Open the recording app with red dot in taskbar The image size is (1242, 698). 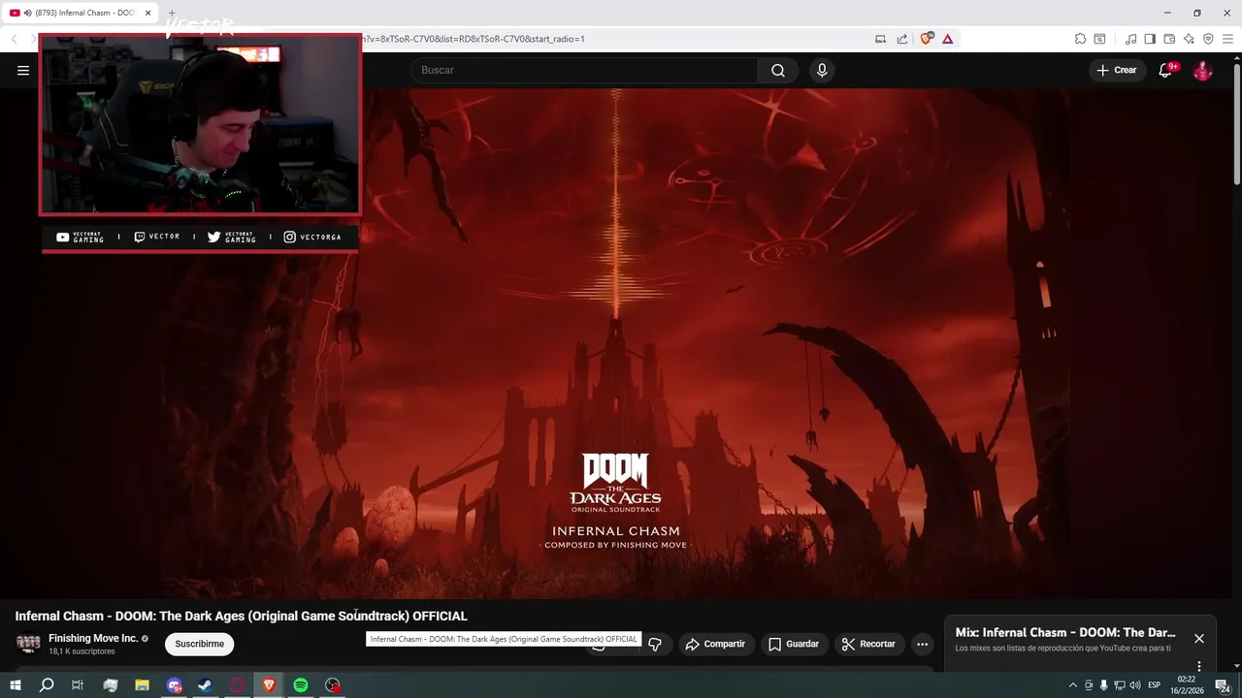point(333,685)
